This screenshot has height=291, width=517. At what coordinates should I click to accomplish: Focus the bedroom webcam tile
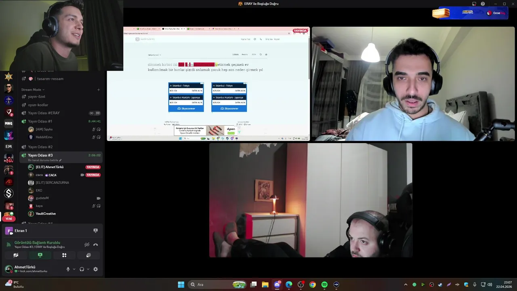311,200
